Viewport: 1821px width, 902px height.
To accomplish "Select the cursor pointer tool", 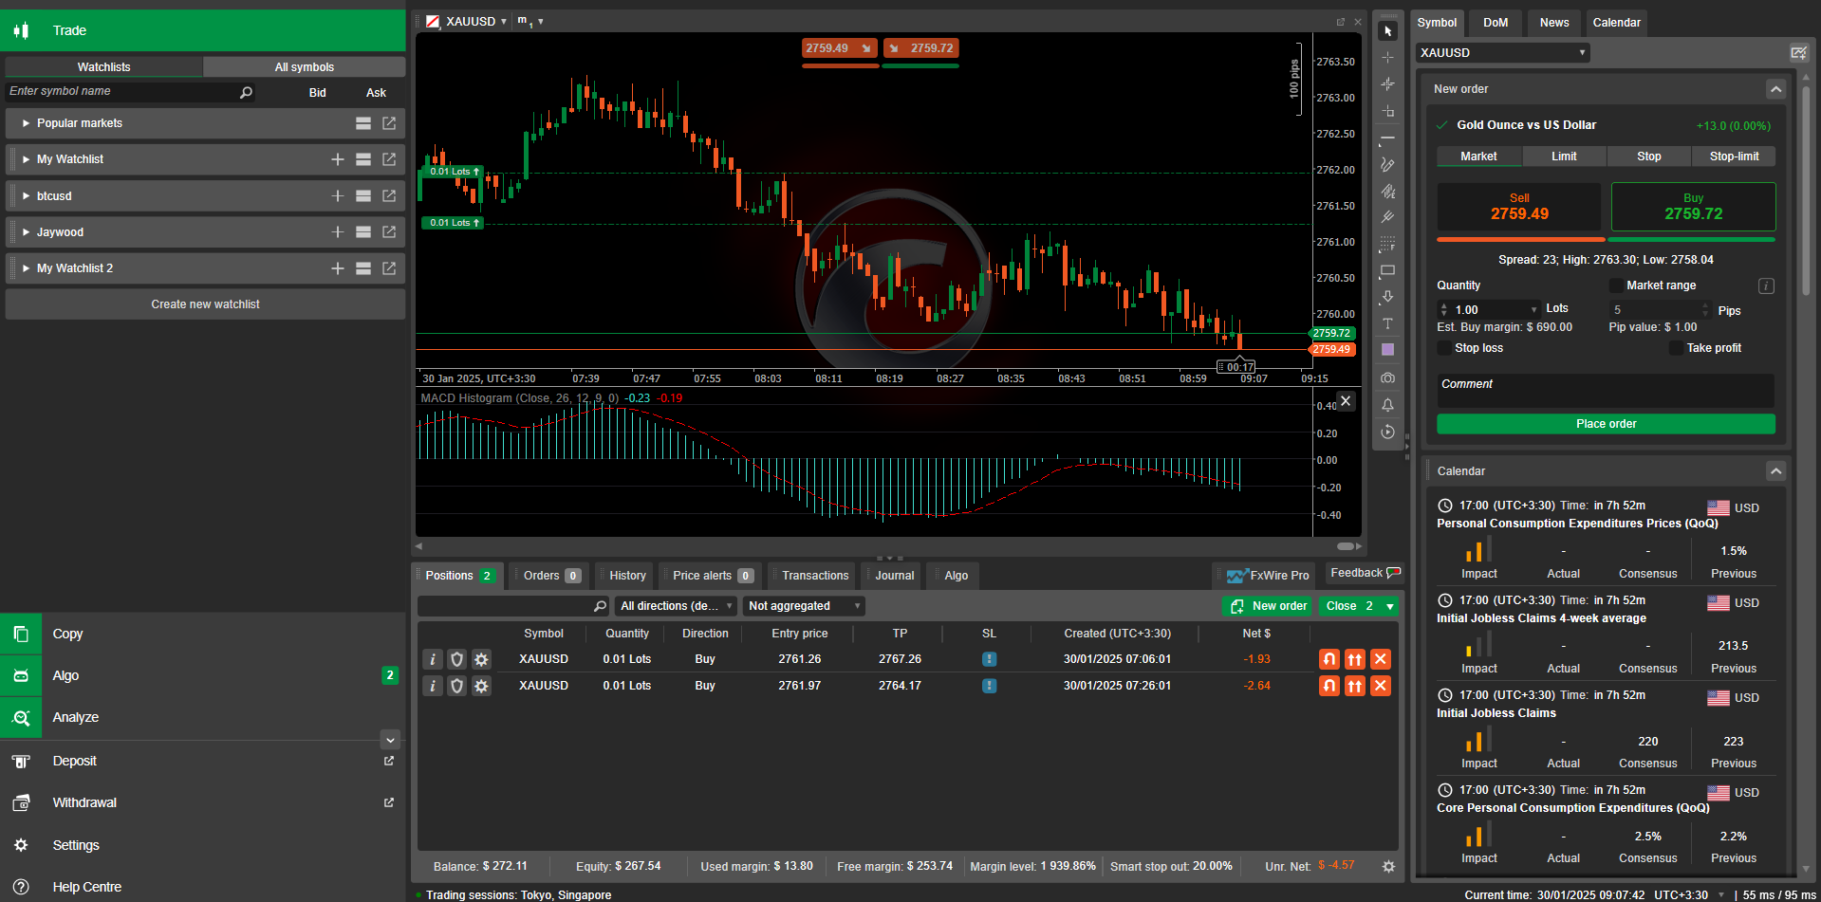I will pyautogui.click(x=1387, y=31).
